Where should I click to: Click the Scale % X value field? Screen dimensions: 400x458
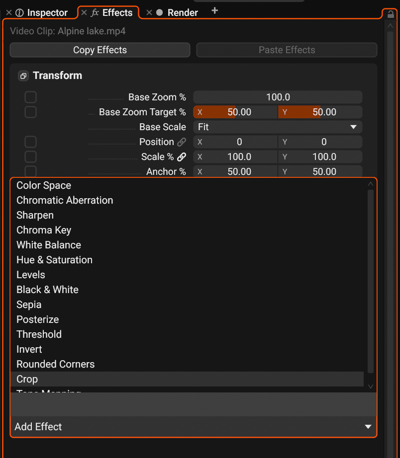235,157
